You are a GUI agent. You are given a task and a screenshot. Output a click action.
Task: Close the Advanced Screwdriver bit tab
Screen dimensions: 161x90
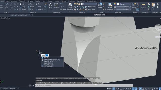[28, 15]
